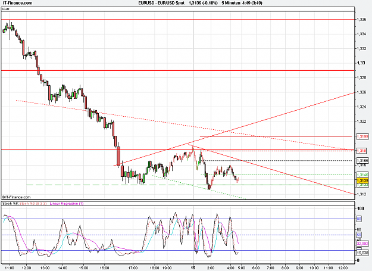
Task: Click the red 1,3199 price tag
Action: point(362,136)
